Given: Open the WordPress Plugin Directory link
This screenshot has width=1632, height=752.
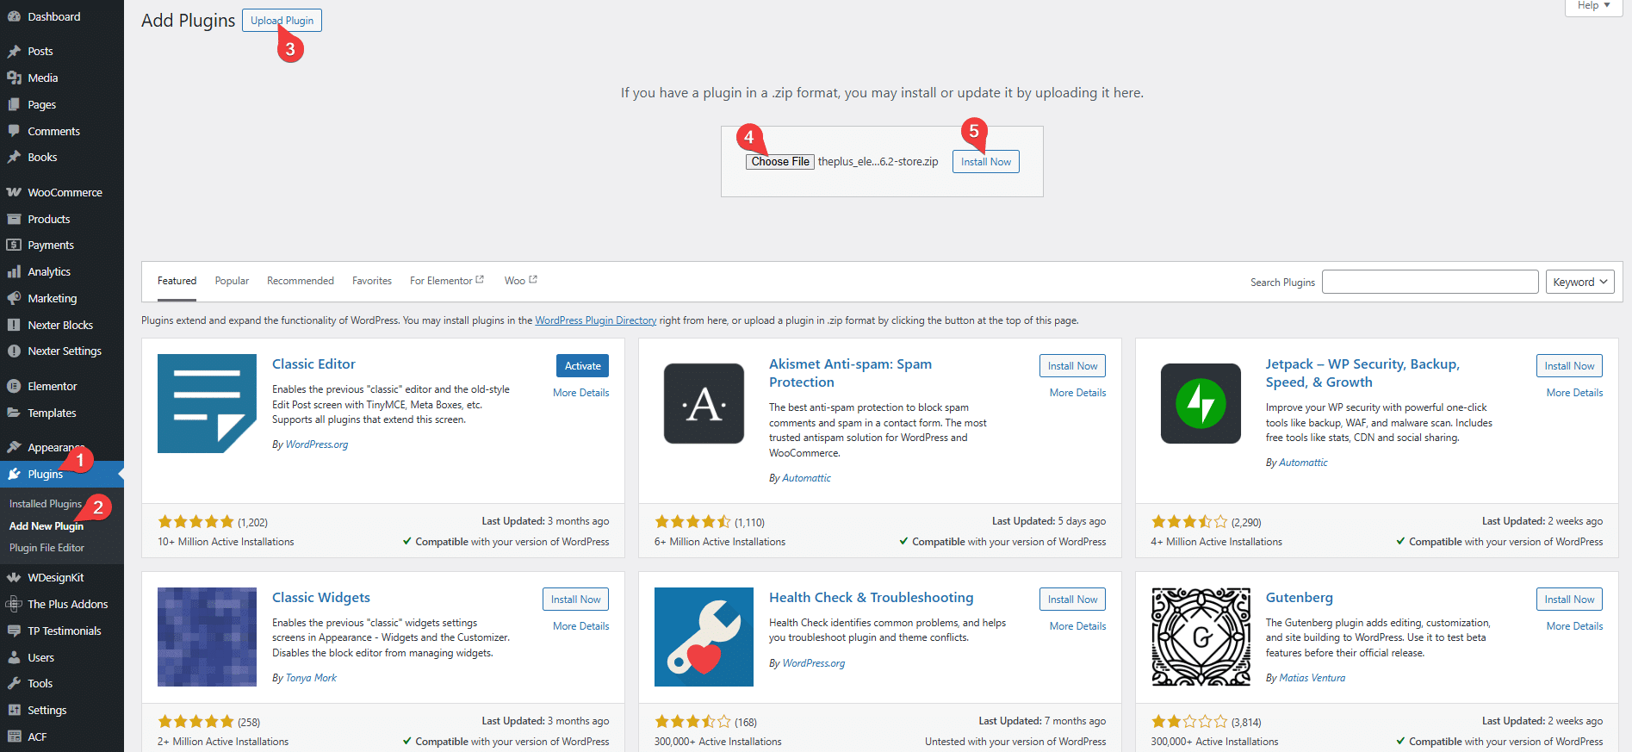Looking at the screenshot, I should (595, 320).
